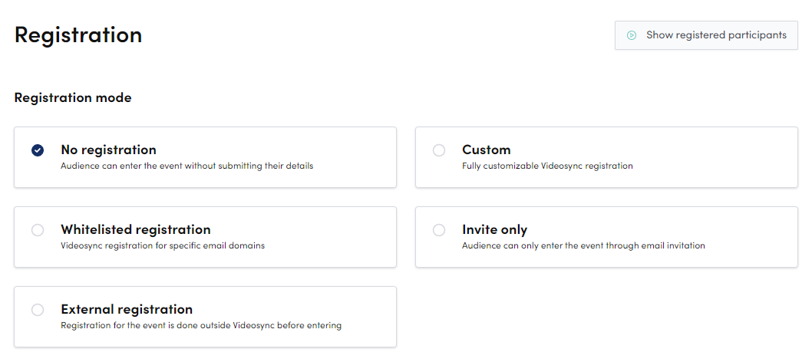The width and height of the screenshot is (812, 362).
Task: Click 'Registration for the event is done outside' text
Action: [201, 325]
